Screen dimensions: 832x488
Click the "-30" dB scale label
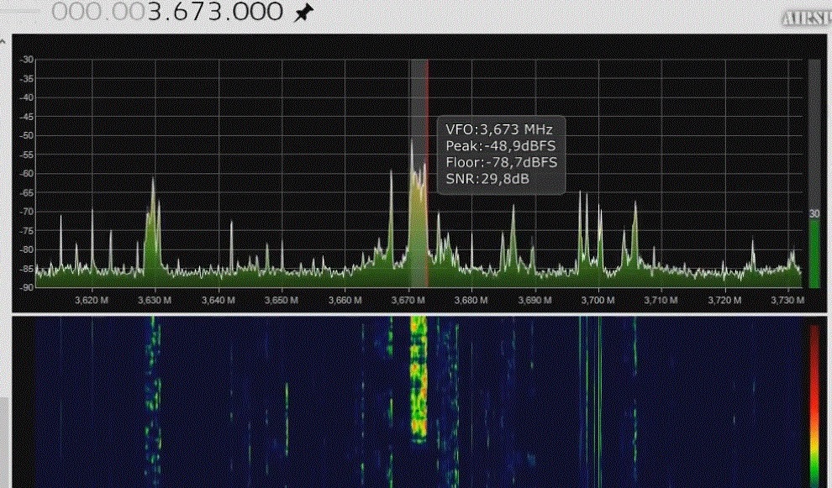(x=27, y=60)
